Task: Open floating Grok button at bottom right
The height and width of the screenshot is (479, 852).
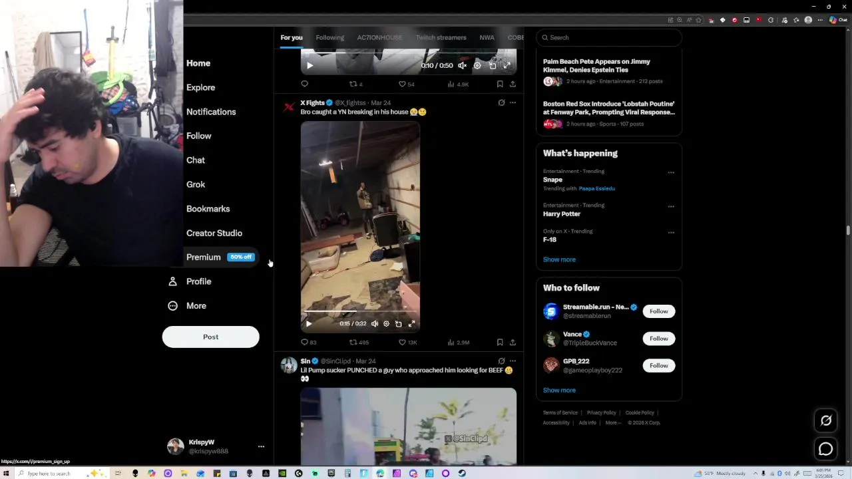Action: [x=826, y=420]
